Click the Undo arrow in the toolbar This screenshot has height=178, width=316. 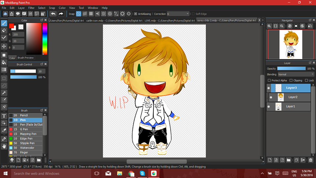[53, 14]
